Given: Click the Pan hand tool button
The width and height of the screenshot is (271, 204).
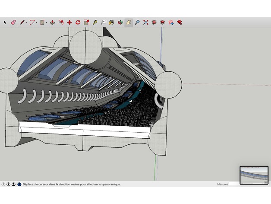Looking at the screenshot, I should (x=129, y=22).
